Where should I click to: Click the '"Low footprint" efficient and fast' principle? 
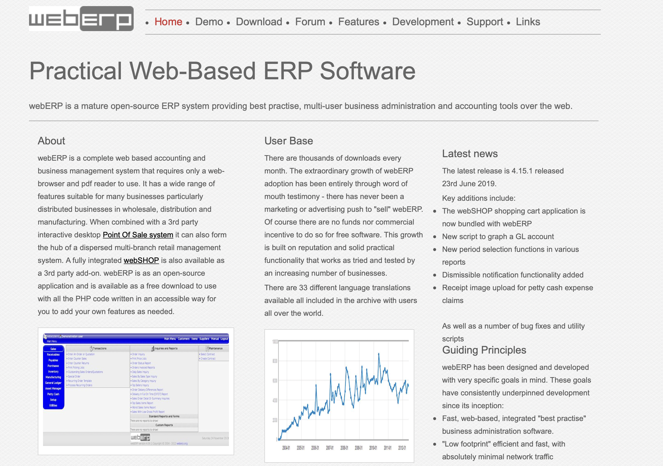coord(503,450)
